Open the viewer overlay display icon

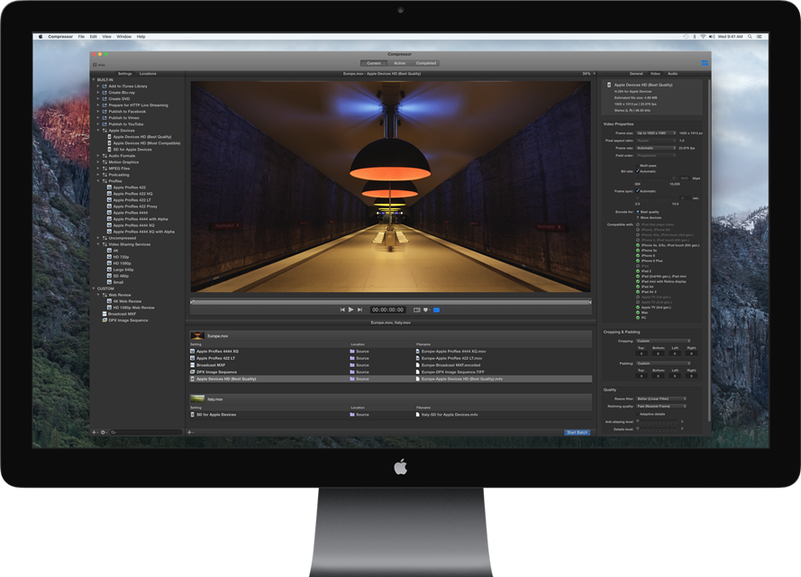pos(417,310)
